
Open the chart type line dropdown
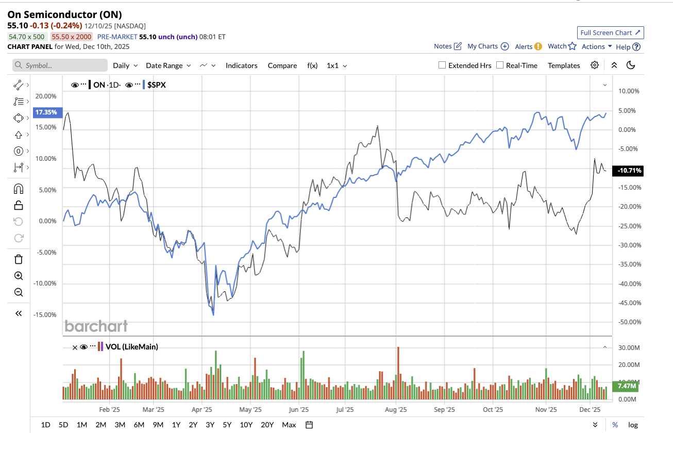[208, 65]
